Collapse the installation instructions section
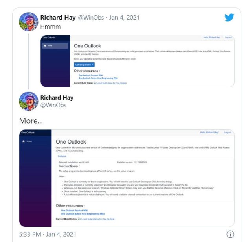 coord(62,156)
